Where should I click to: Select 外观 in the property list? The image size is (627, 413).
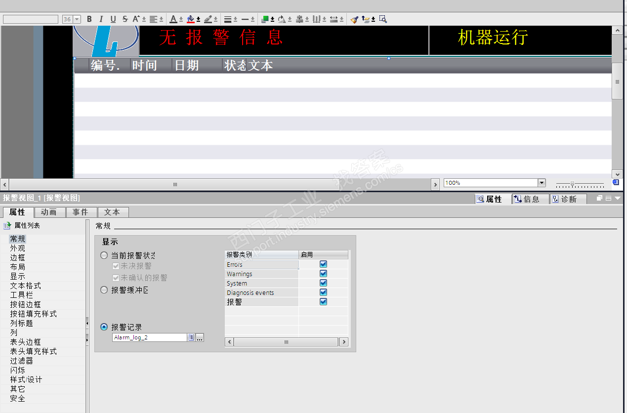coord(17,248)
